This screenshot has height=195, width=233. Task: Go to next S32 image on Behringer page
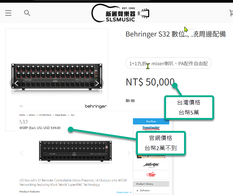pyautogui.click(x=129, y=153)
